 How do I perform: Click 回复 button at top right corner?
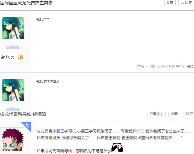(186, 3)
